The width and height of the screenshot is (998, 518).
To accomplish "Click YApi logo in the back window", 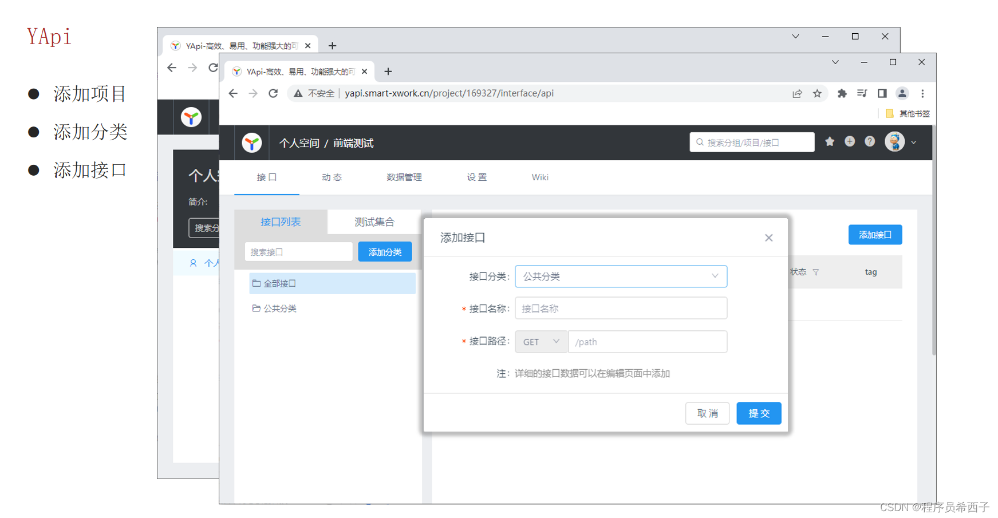I will (191, 117).
